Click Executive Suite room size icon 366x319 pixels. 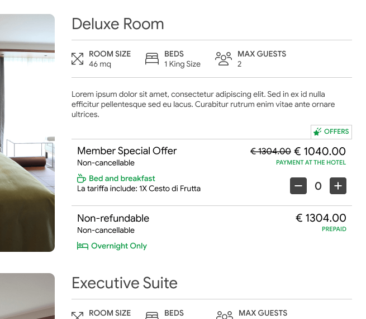pyautogui.click(x=78, y=315)
